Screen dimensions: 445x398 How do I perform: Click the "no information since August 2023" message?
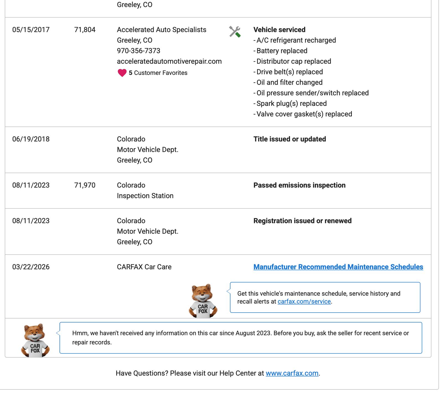click(240, 338)
